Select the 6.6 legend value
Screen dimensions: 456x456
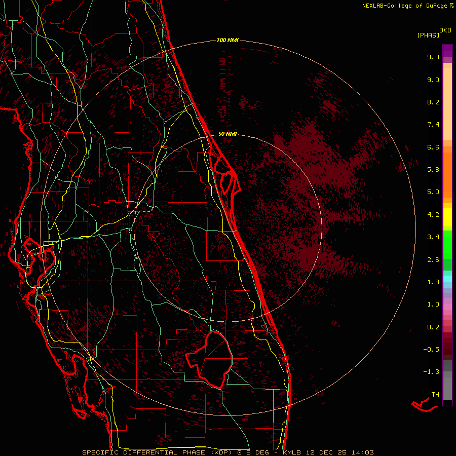point(433,147)
